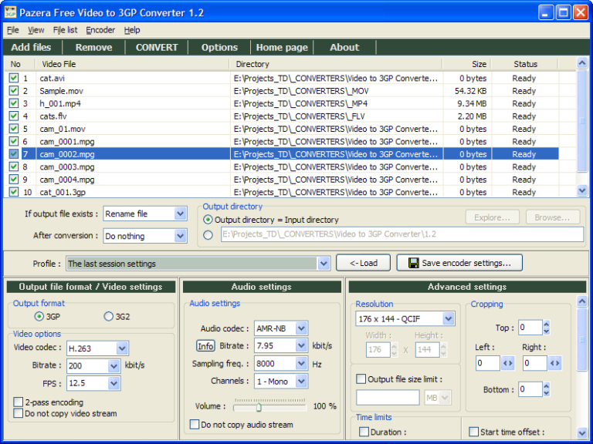Uncheck the checkbox for cat.avi

click(x=14, y=78)
